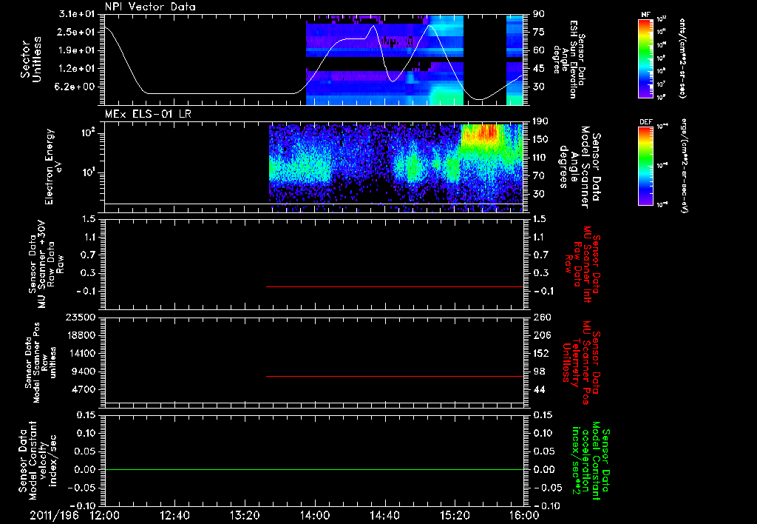This screenshot has width=757, height=524.
Task: Click the 16:00 time axis label
Action: point(524,515)
